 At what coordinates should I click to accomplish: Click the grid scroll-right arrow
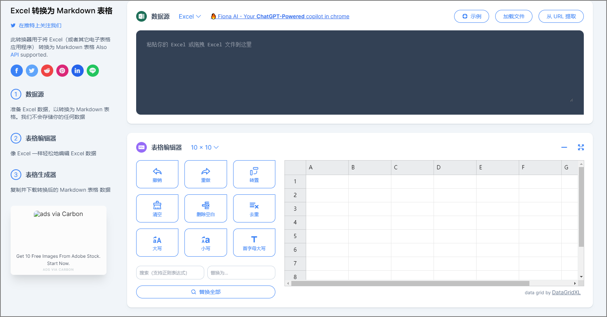[x=575, y=283]
